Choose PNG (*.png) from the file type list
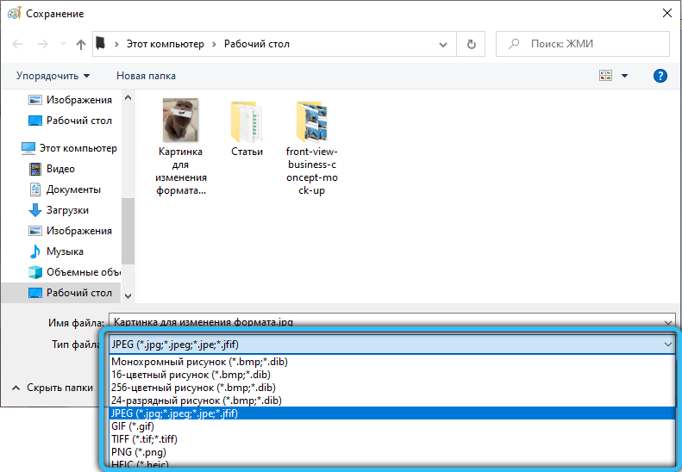The image size is (682, 472). 138,451
